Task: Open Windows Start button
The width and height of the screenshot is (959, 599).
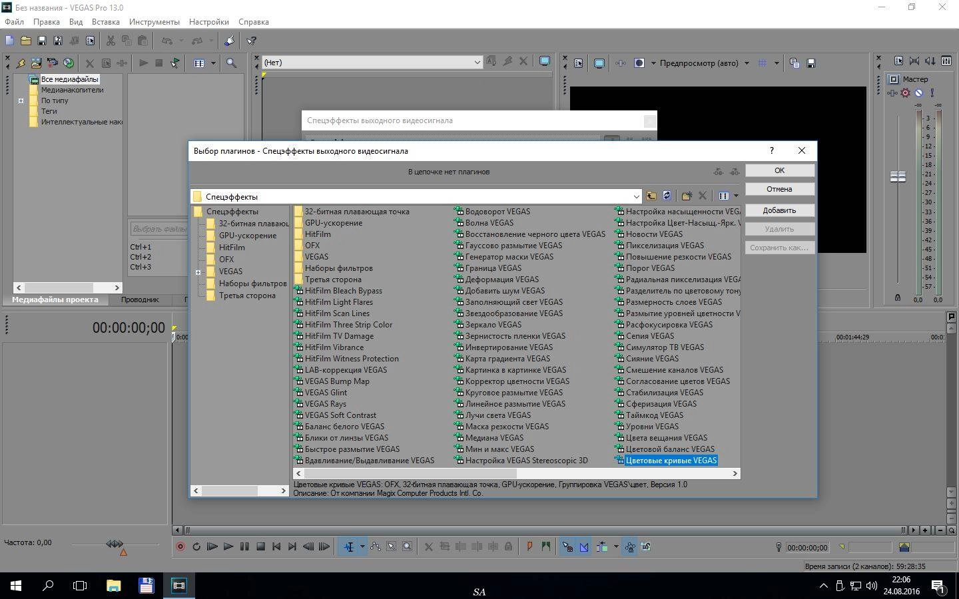Action: (x=16, y=586)
